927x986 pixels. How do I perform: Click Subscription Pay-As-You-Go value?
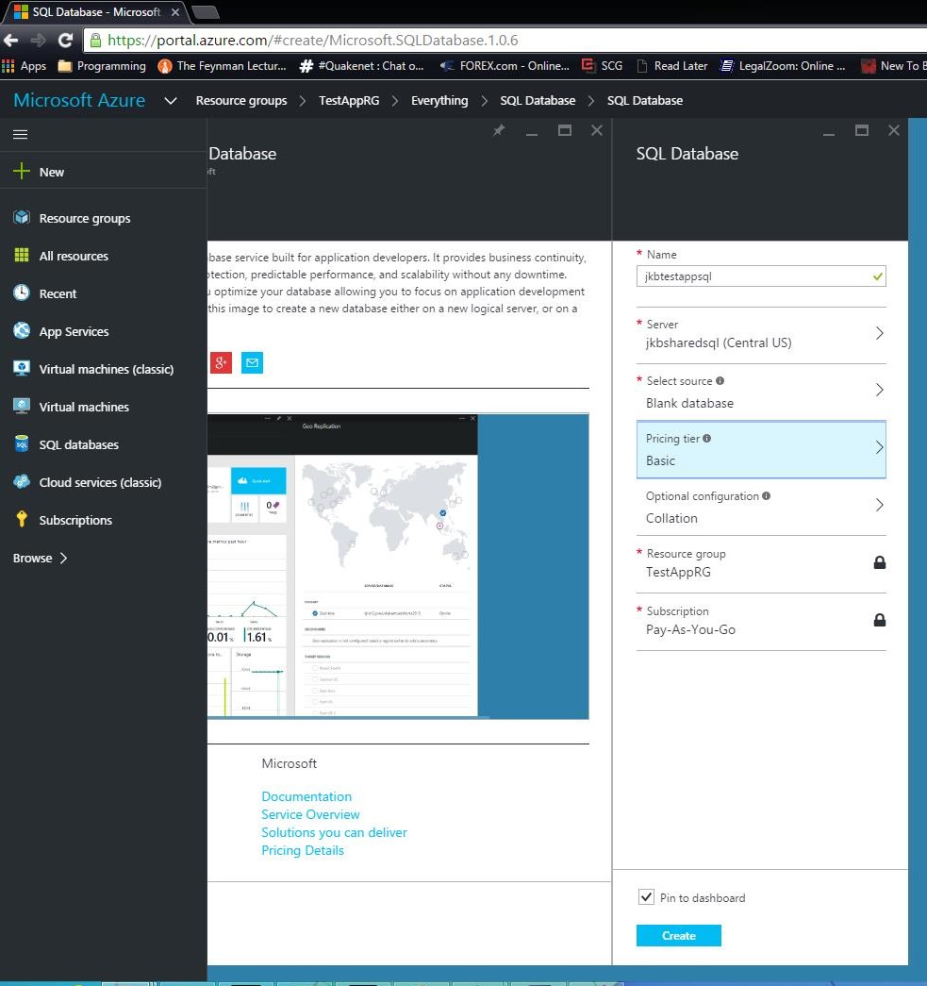pyautogui.click(x=690, y=629)
